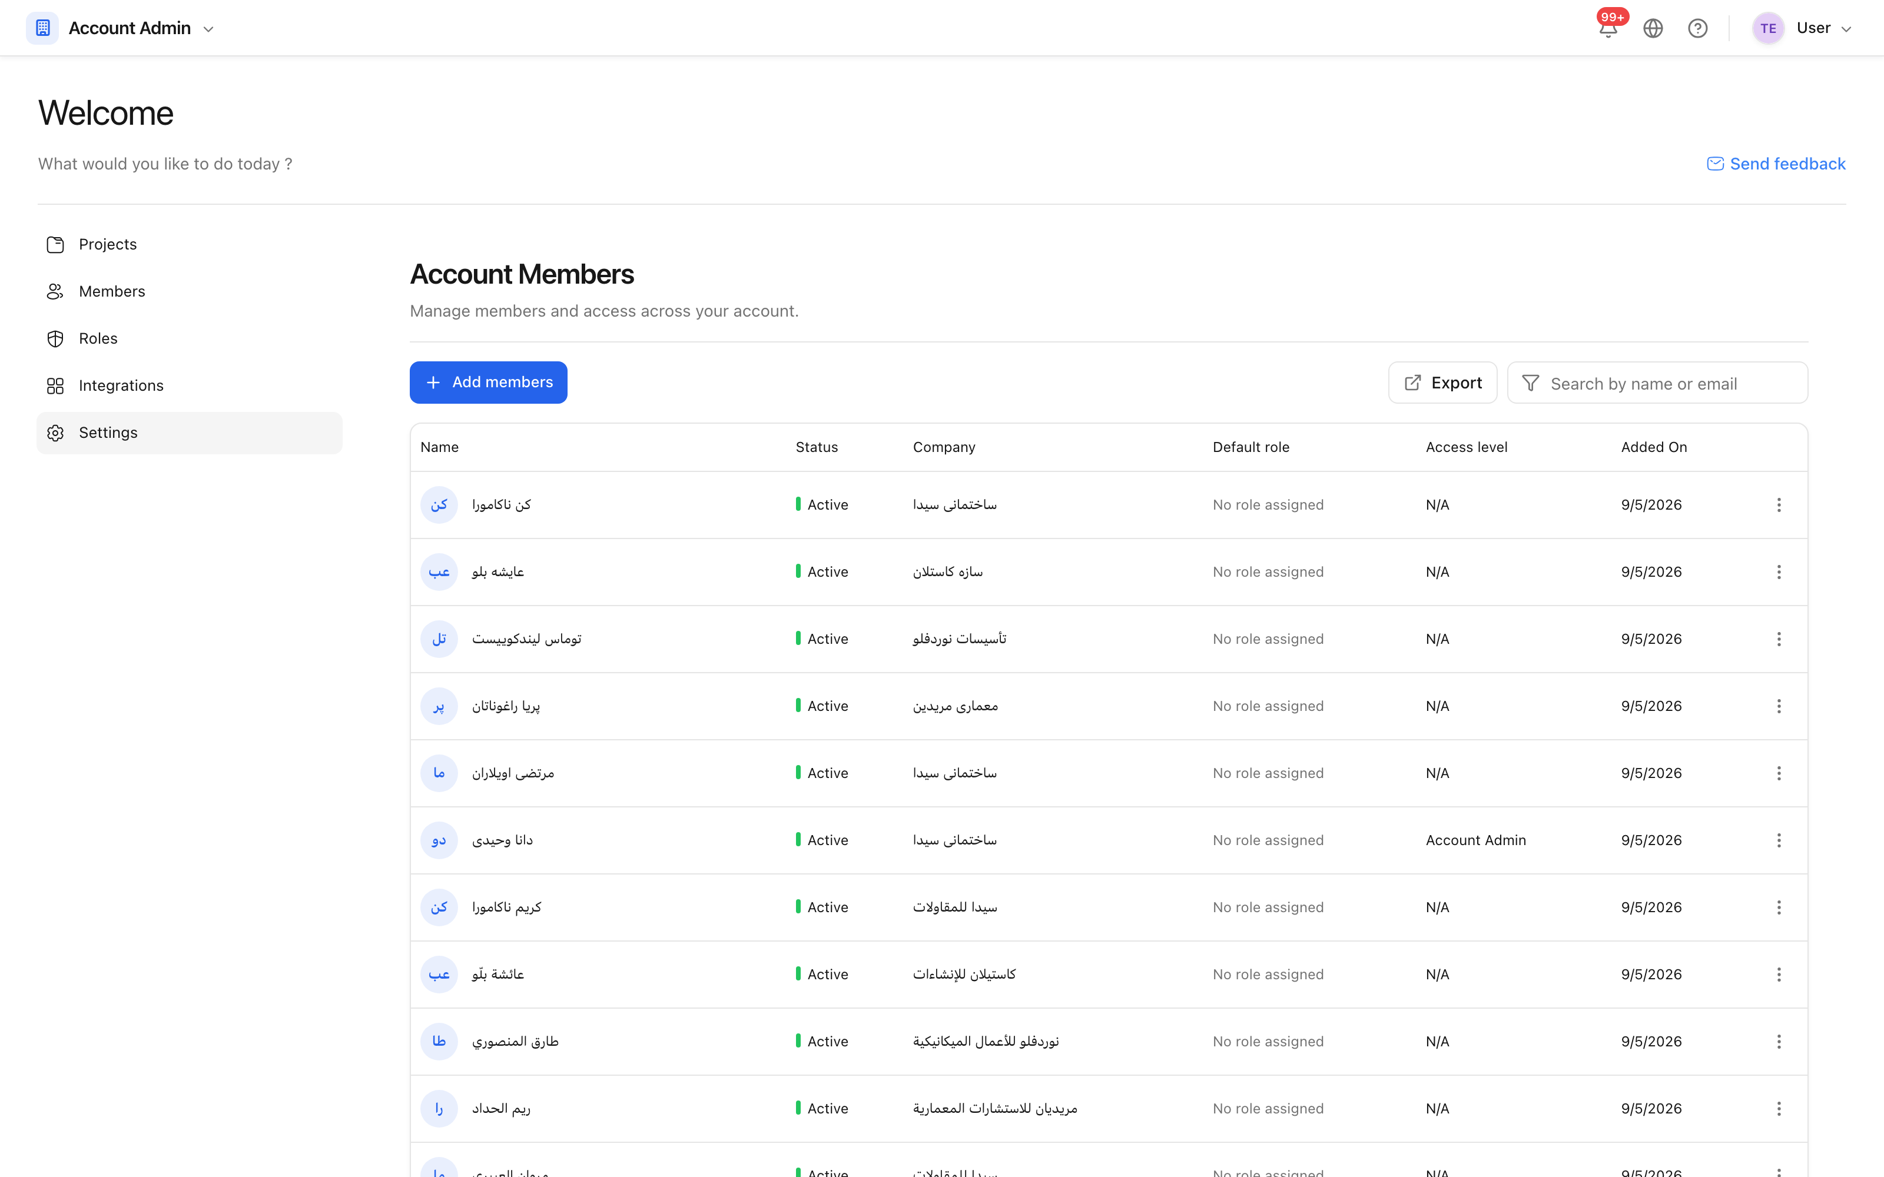The height and width of the screenshot is (1177, 1884).
Task: Click the globe language icon
Action: (x=1653, y=29)
